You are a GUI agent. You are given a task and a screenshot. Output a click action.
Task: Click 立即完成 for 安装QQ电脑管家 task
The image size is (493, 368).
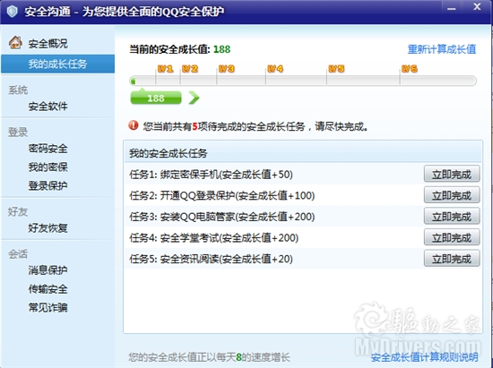click(x=452, y=216)
